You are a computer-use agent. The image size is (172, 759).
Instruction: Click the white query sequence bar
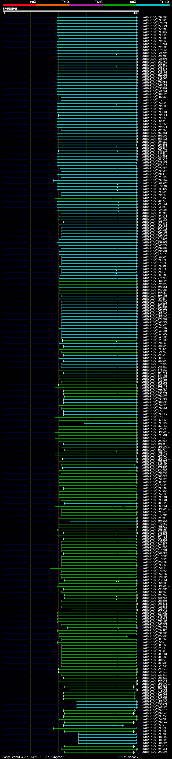coord(71,11)
